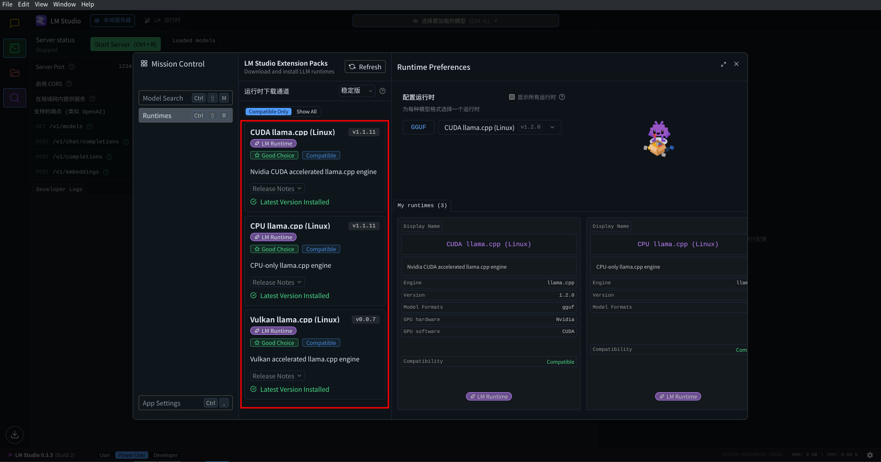This screenshot has height=462, width=881.
Task: Click the help icon beside 启用 CORS
Action: click(69, 84)
